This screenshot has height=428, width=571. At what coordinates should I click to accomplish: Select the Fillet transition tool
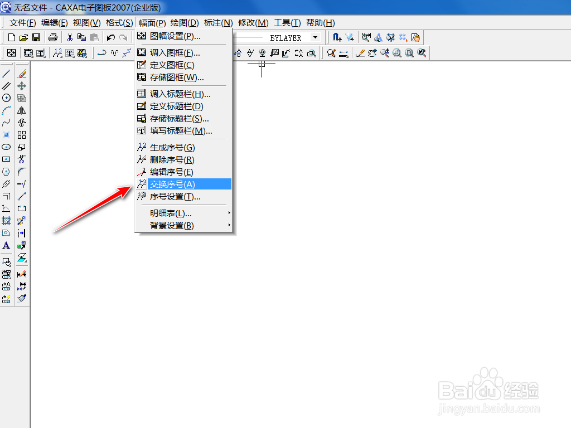[x=22, y=172]
